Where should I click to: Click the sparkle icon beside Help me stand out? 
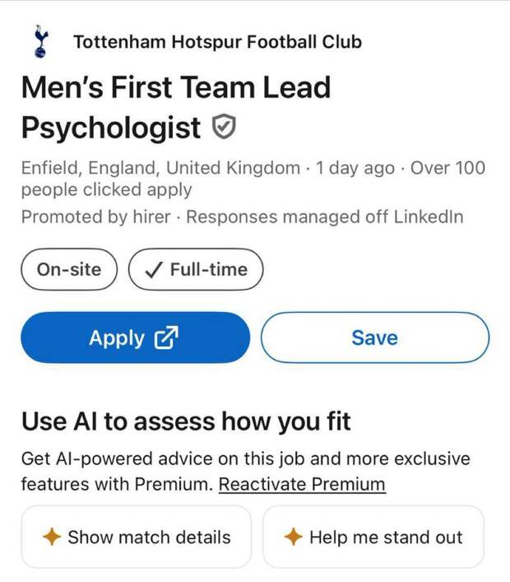(293, 538)
